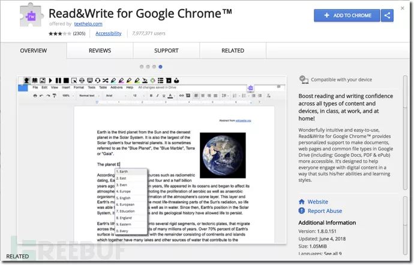Choose the blue highlighter pen
Screen dimensions: 414x265
click(113, 80)
